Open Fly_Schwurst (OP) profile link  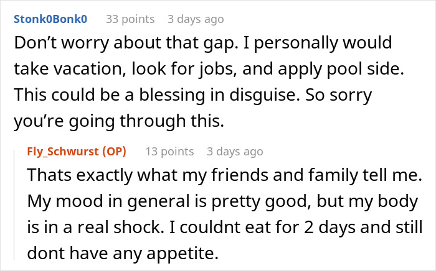tap(77, 152)
